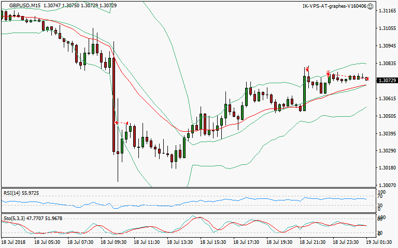398x248 pixels.
Task: Click the large red crash candle near 09:30
Action: point(113,105)
